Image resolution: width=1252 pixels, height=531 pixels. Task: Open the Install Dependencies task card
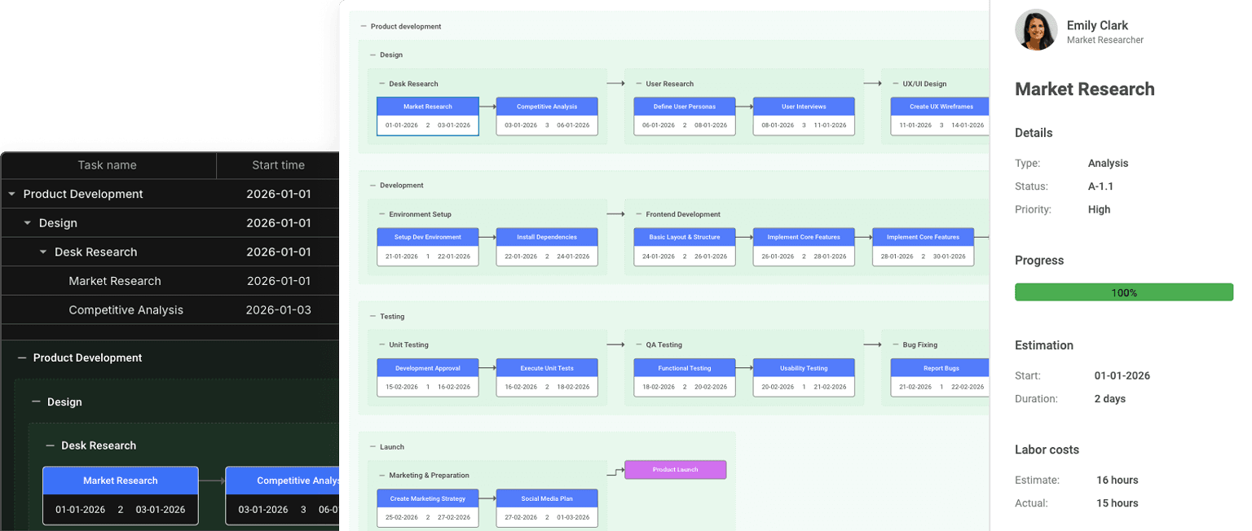pyautogui.click(x=547, y=247)
